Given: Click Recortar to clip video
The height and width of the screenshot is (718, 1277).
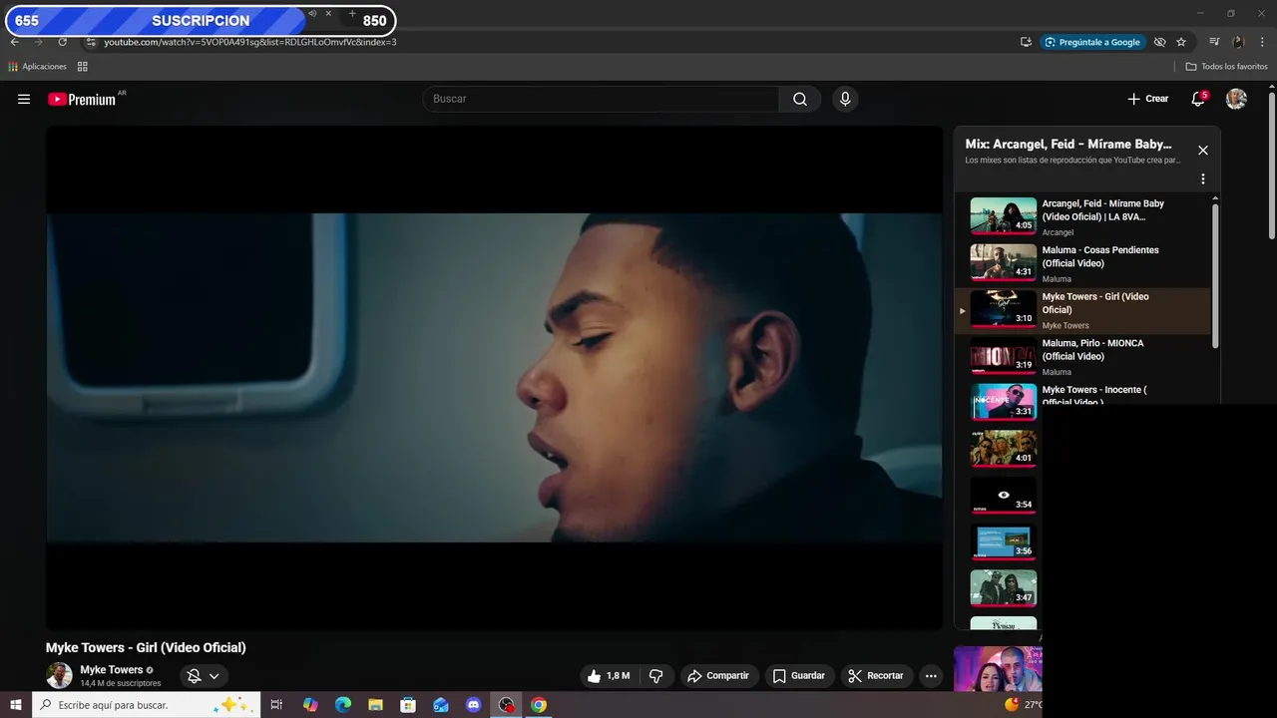Looking at the screenshot, I should 876,676.
